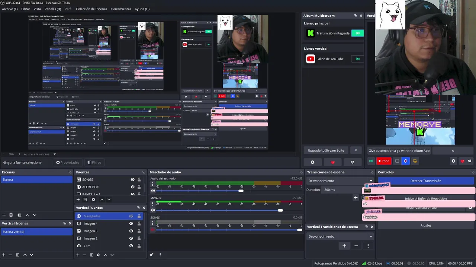Open audio mixer three-dot menu at bottom
This screenshot has height=267, width=476.
pyautogui.click(x=160, y=255)
